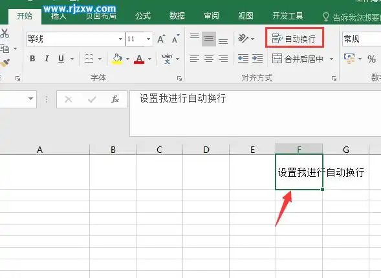The height and width of the screenshot is (278, 381).
Task: Align text right
Action: point(223,59)
